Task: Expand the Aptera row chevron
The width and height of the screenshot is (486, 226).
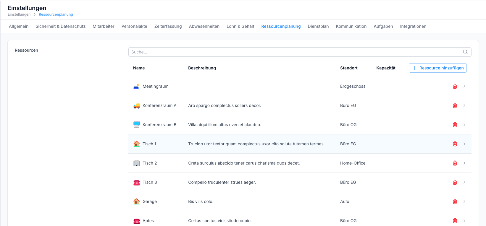Action: click(464, 221)
